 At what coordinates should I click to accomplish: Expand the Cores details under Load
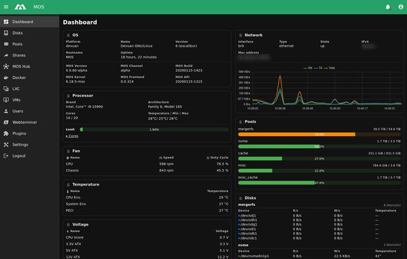(x=72, y=136)
